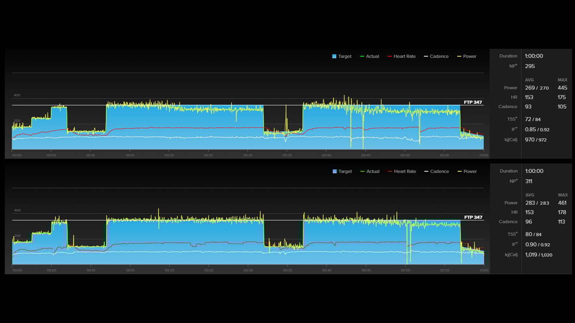Click the FTP 347 label on bottom chart

point(473,217)
